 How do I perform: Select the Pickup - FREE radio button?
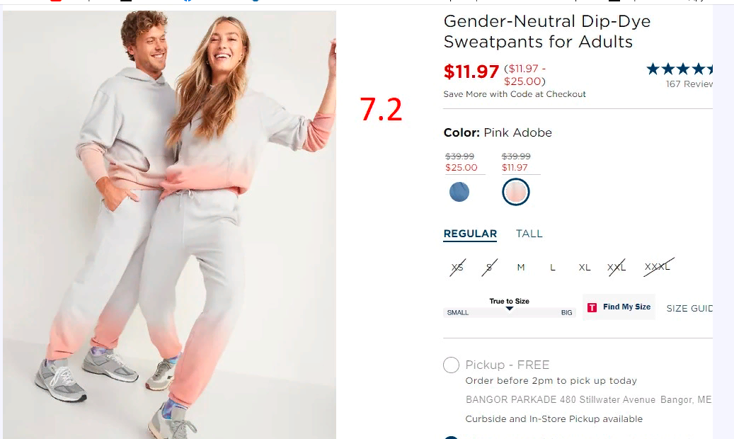coord(452,365)
